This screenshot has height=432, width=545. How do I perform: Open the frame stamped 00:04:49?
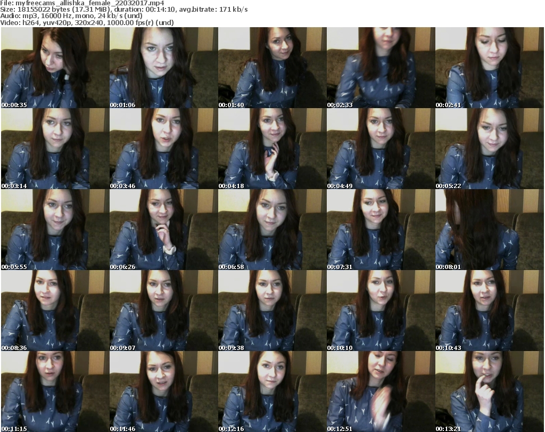(381, 149)
